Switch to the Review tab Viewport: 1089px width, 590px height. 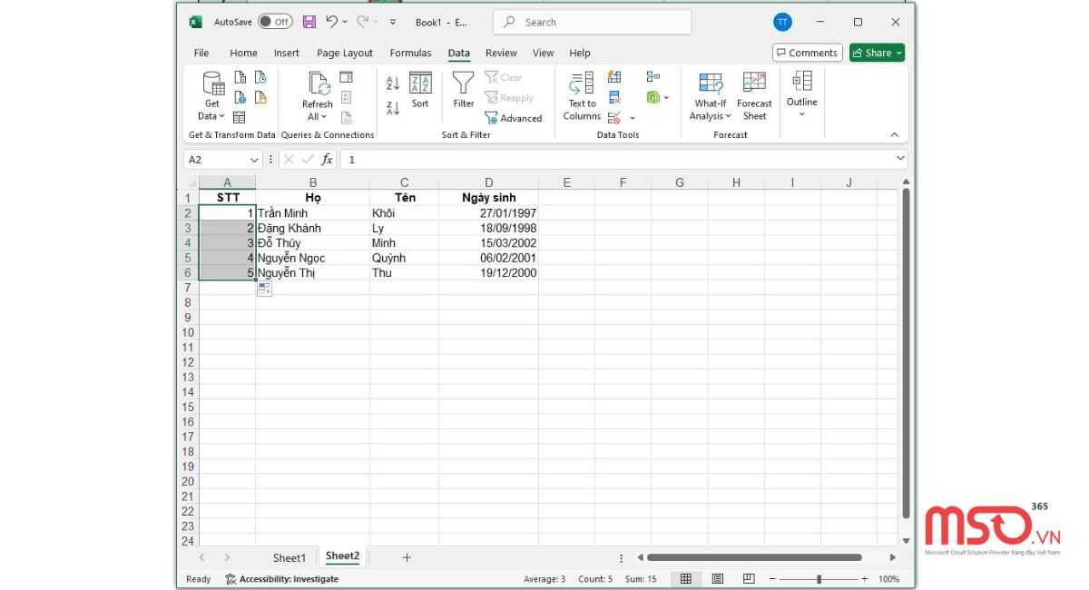tap(501, 53)
